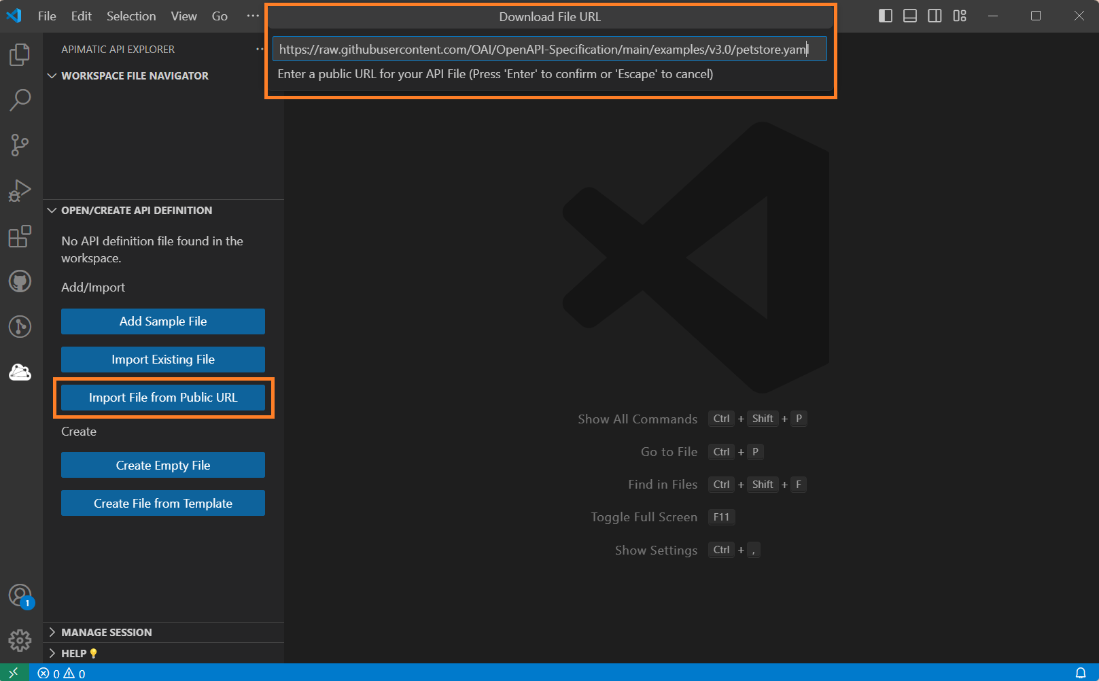The image size is (1099, 681).
Task: Click the Add Sample File button
Action: click(163, 321)
